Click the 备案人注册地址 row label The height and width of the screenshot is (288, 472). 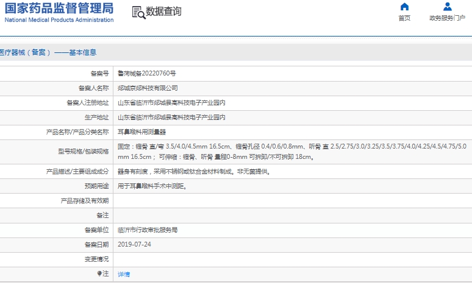click(x=88, y=103)
